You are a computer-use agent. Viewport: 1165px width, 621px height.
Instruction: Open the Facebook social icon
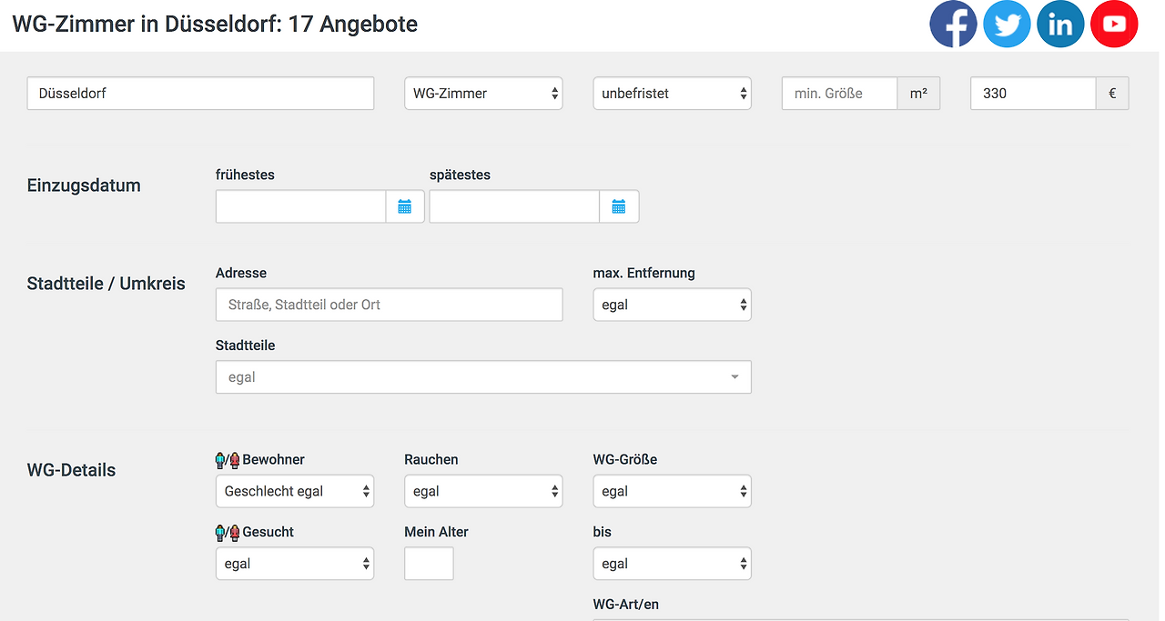953,25
